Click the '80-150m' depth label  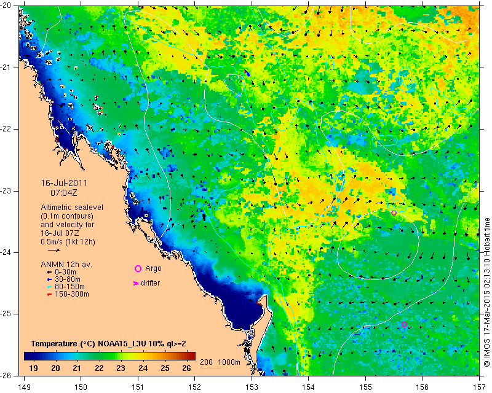tap(69, 287)
